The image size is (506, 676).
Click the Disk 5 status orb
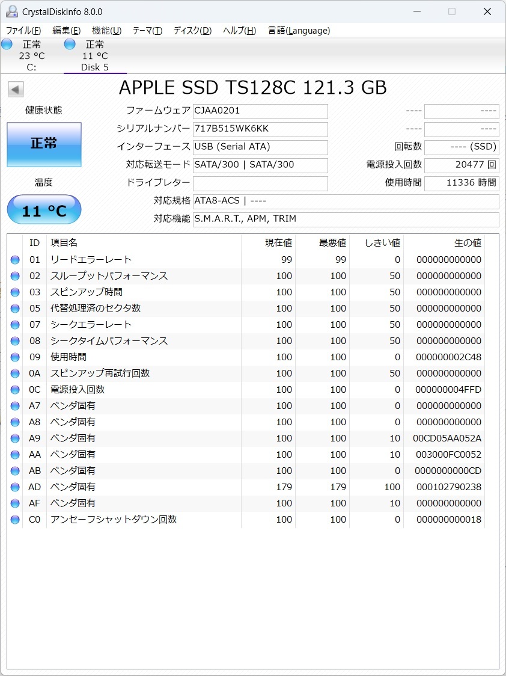pos(70,44)
